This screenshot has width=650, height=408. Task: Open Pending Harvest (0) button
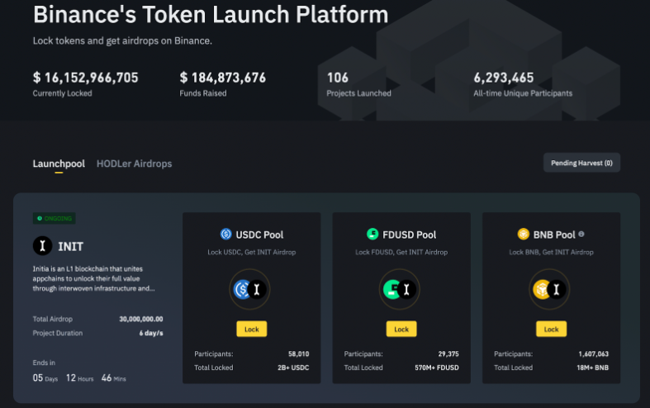[581, 163]
